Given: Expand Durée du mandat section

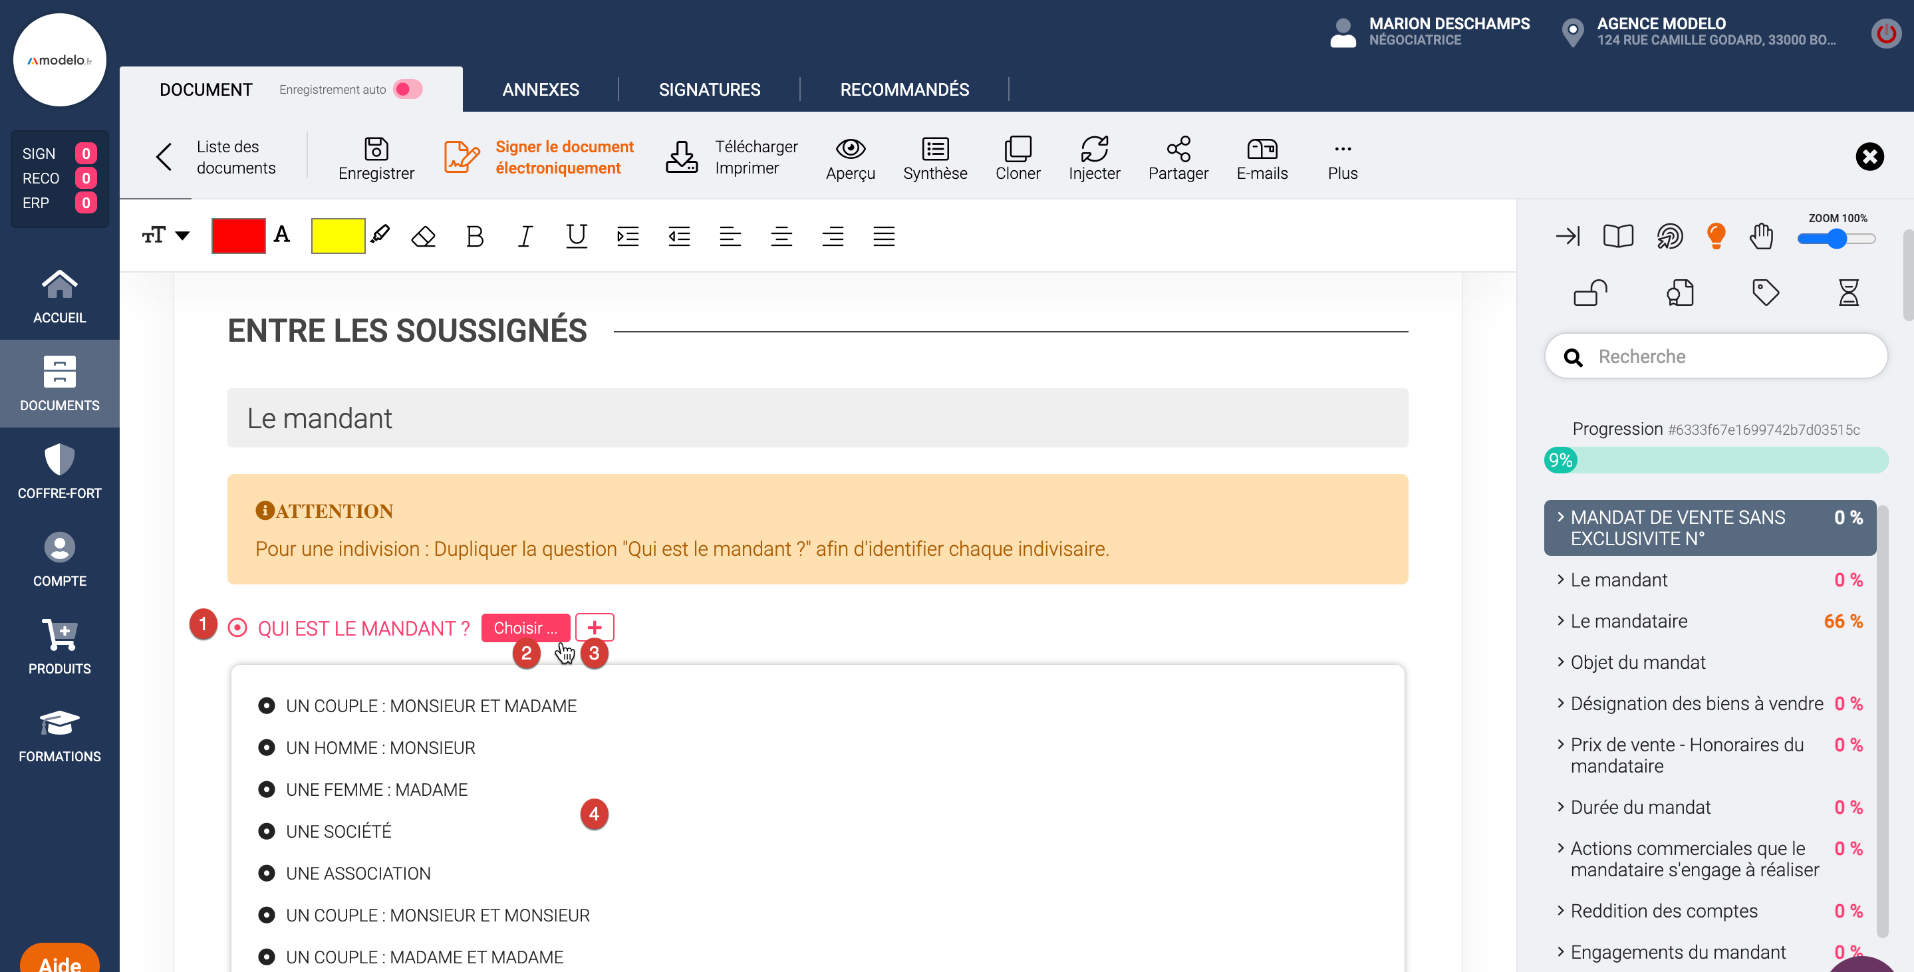Looking at the screenshot, I should [x=1640, y=807].
